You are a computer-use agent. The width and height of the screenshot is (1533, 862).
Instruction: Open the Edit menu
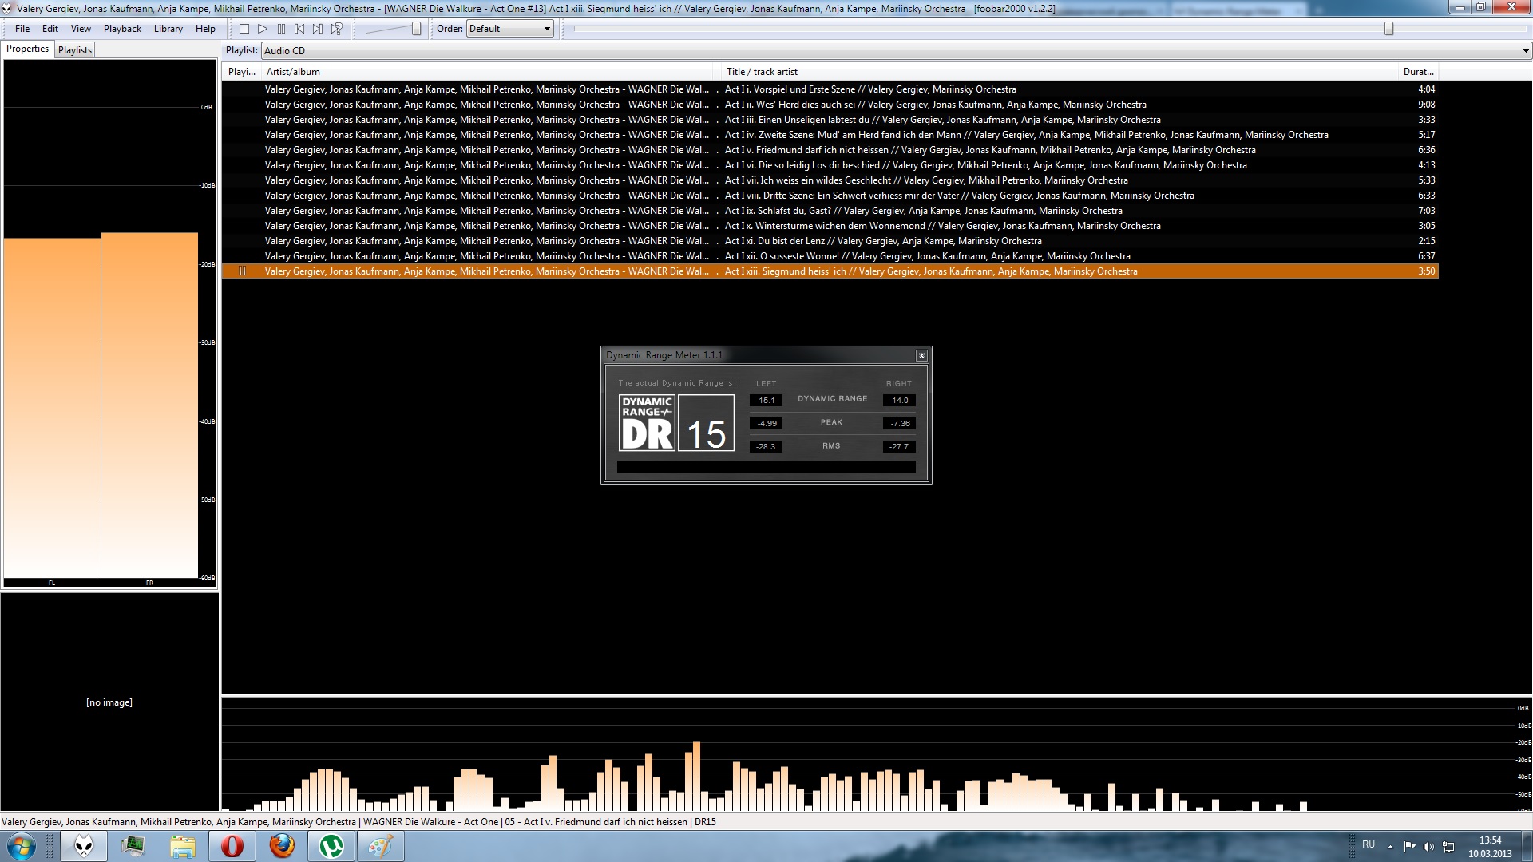pyautogui.click(x=50, y=29)
